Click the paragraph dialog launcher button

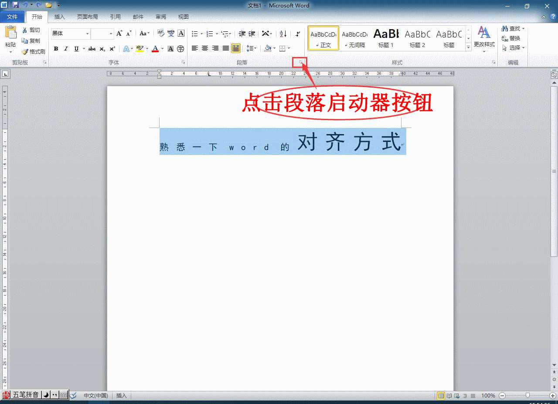click(299, 63)
